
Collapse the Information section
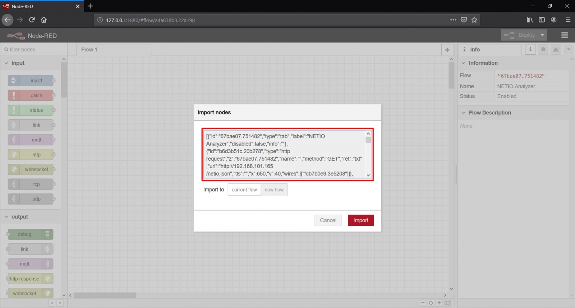click(513, 63)
